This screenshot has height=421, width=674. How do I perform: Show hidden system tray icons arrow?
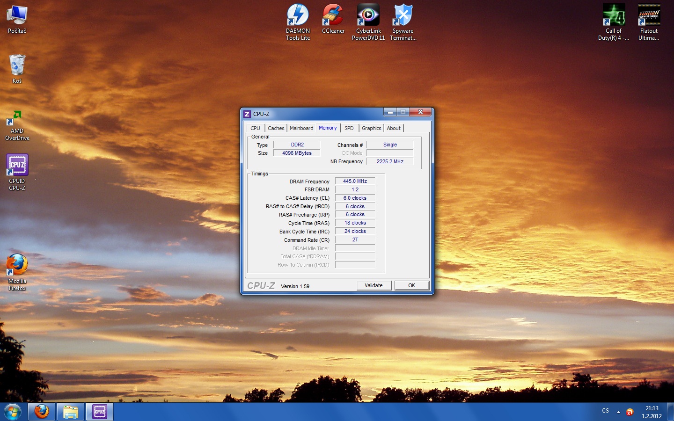click(x=618, y=412)
